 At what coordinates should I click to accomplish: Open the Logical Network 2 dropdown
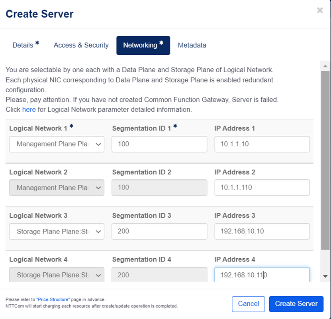[57, 188]
